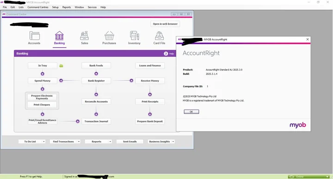Open Reconcile Accounts
This screenshot has height=179, width=333.
96,101
